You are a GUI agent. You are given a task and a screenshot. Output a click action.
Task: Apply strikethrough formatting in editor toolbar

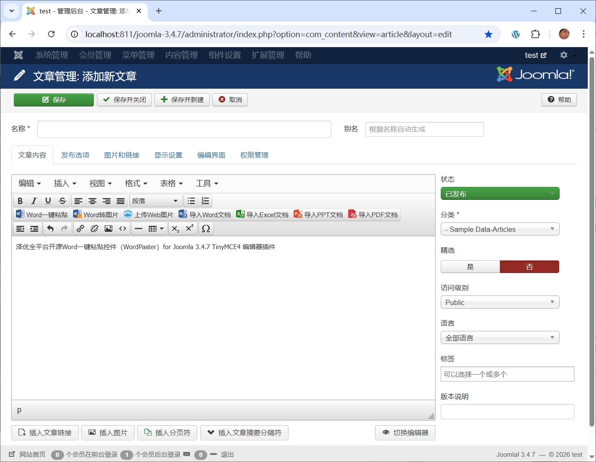click(62, 201)
